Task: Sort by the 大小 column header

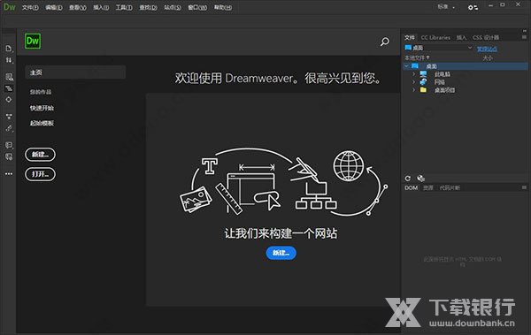Action: point(488,58)
